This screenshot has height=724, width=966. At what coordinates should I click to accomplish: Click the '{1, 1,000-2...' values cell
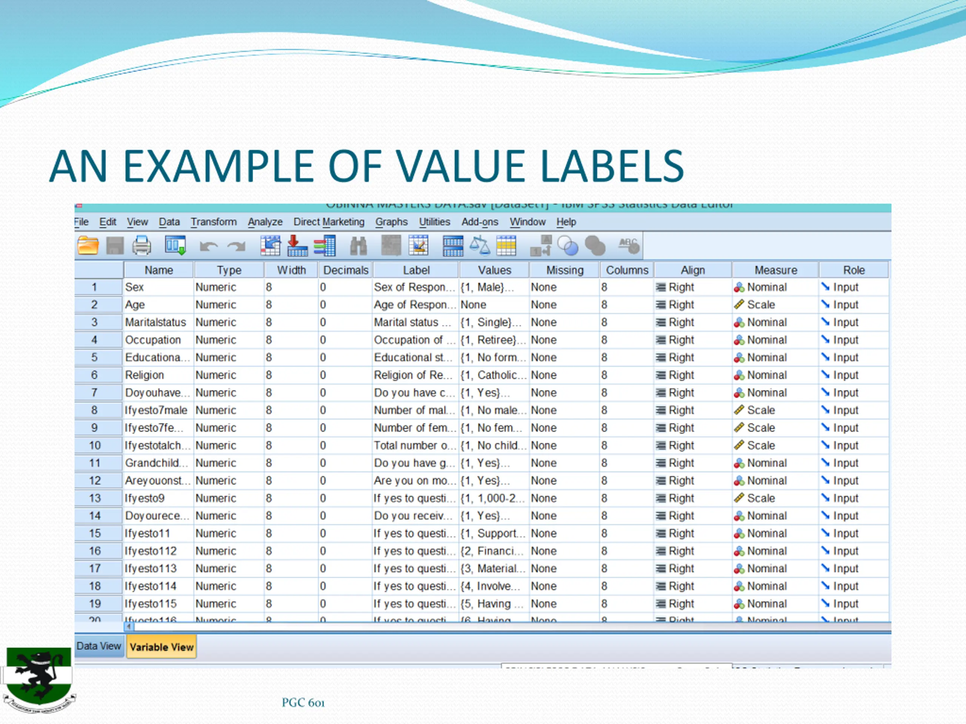pyautogui.click(x=494, y=499)
